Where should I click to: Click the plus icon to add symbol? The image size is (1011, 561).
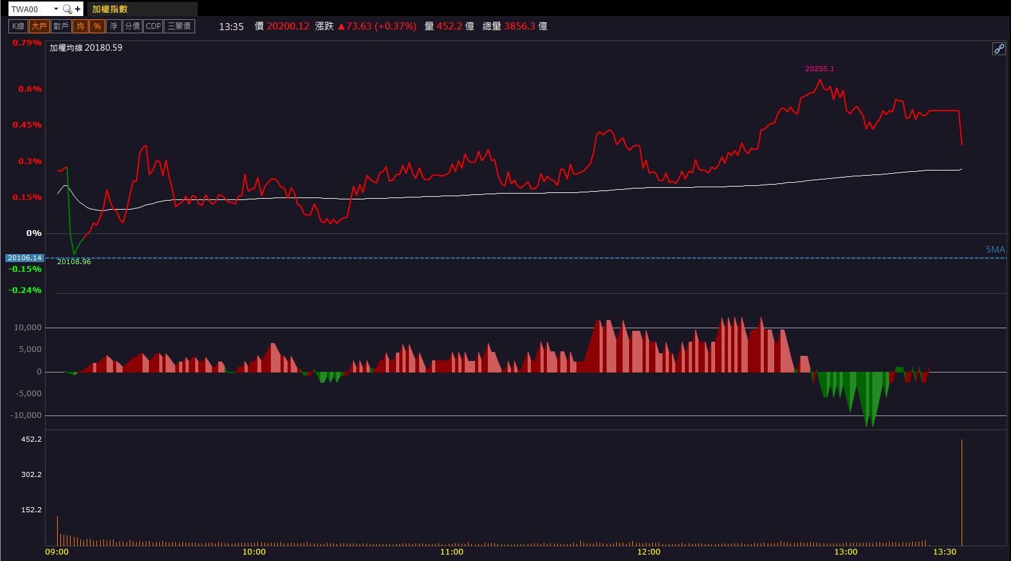(x=78, y=9)
